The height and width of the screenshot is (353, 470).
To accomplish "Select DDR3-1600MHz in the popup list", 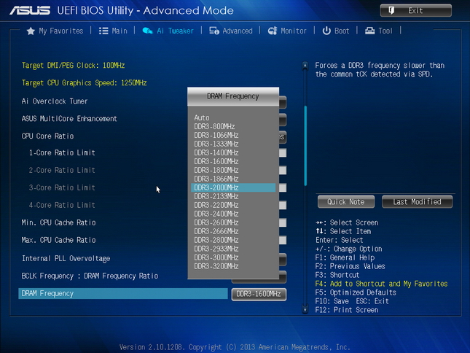I will click(x=216, y=161).
